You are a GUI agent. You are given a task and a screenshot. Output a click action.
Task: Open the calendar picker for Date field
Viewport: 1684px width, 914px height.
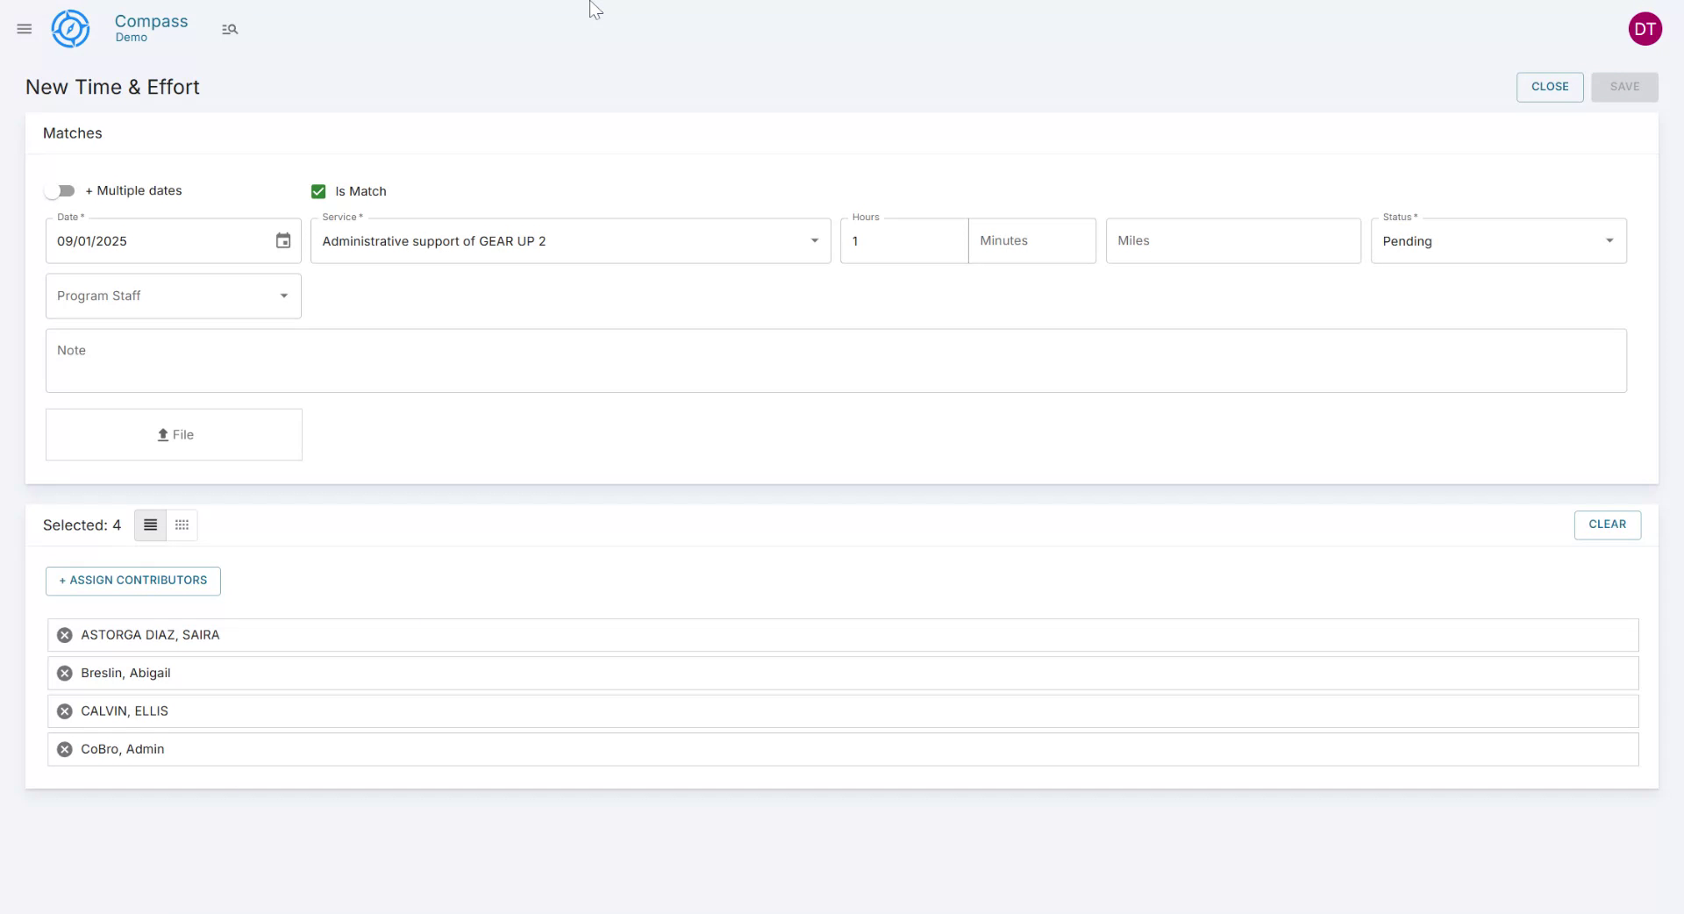coord(282,240)
